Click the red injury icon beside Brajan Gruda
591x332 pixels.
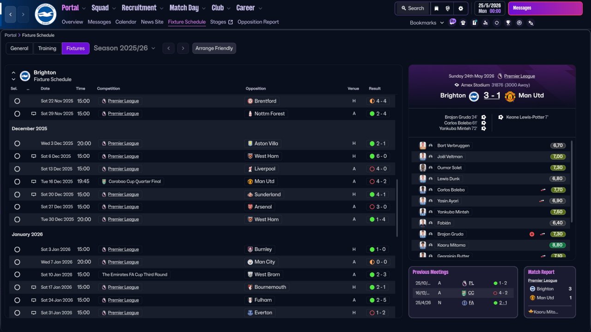[532, 234]
